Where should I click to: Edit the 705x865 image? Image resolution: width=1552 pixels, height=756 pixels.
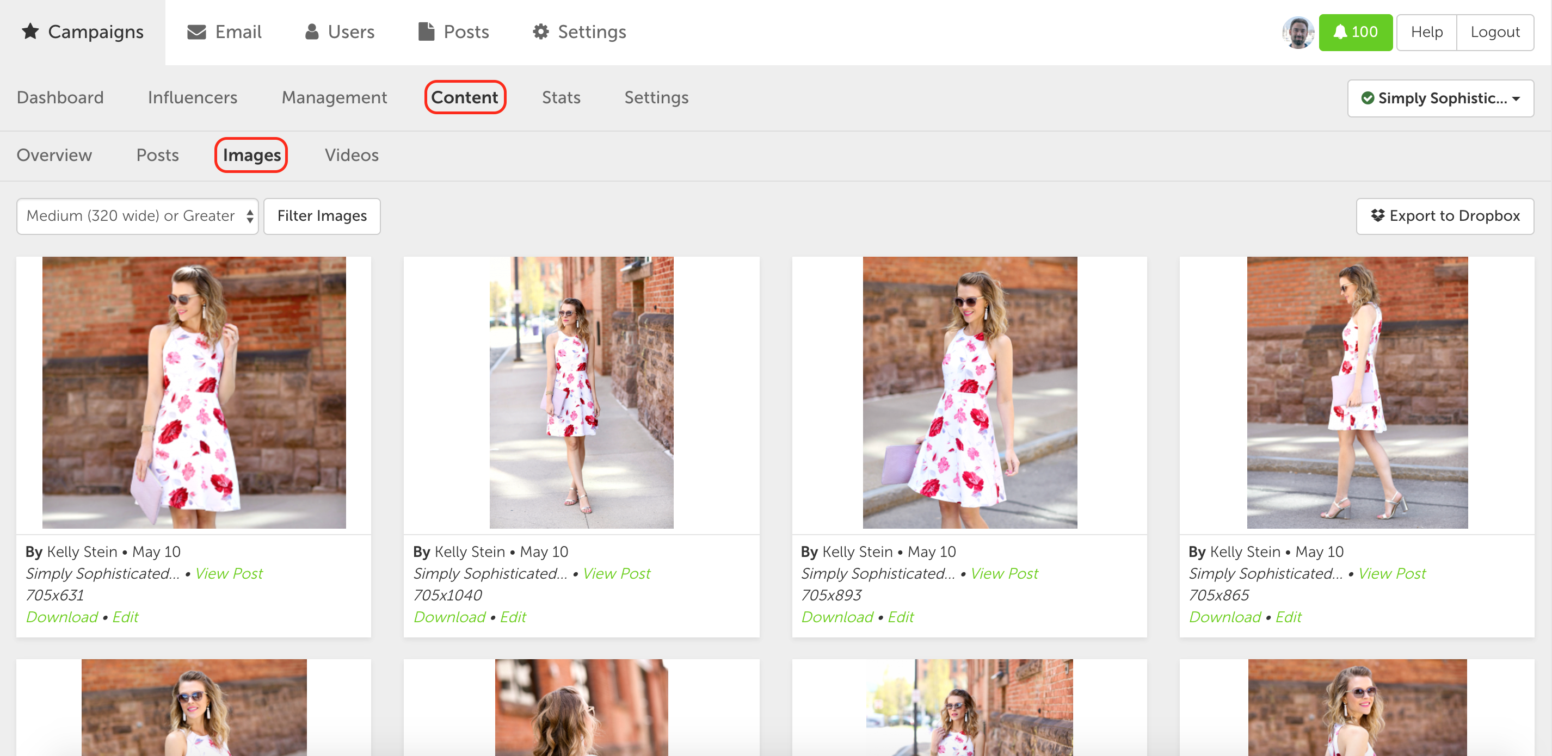(x=1289, y=617)
